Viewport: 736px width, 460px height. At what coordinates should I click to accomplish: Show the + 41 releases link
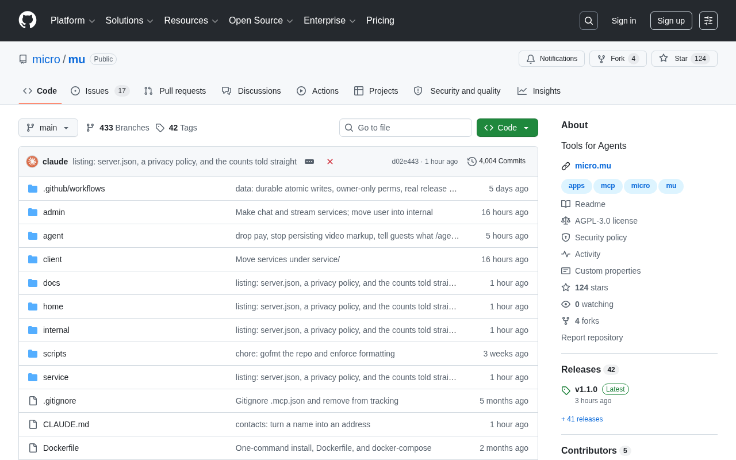pyautogui.click(x=582, y=419)
